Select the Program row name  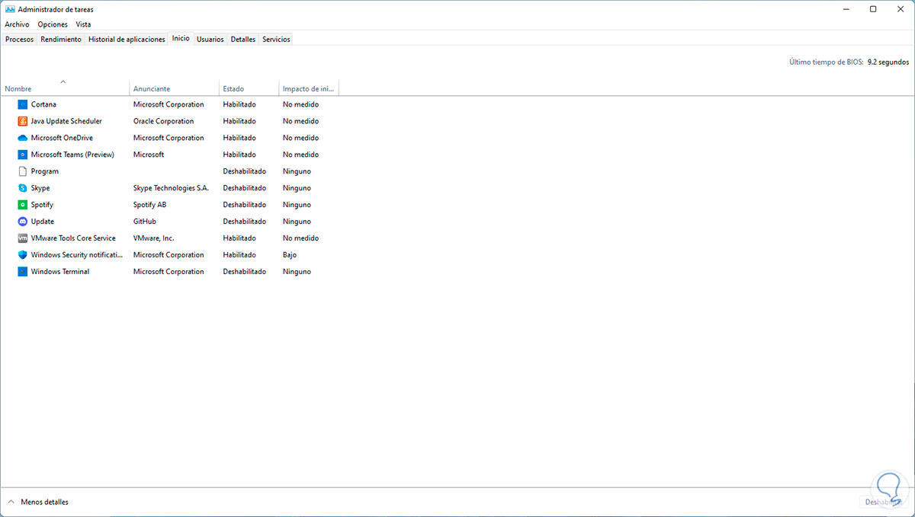[x=45, y=171]
